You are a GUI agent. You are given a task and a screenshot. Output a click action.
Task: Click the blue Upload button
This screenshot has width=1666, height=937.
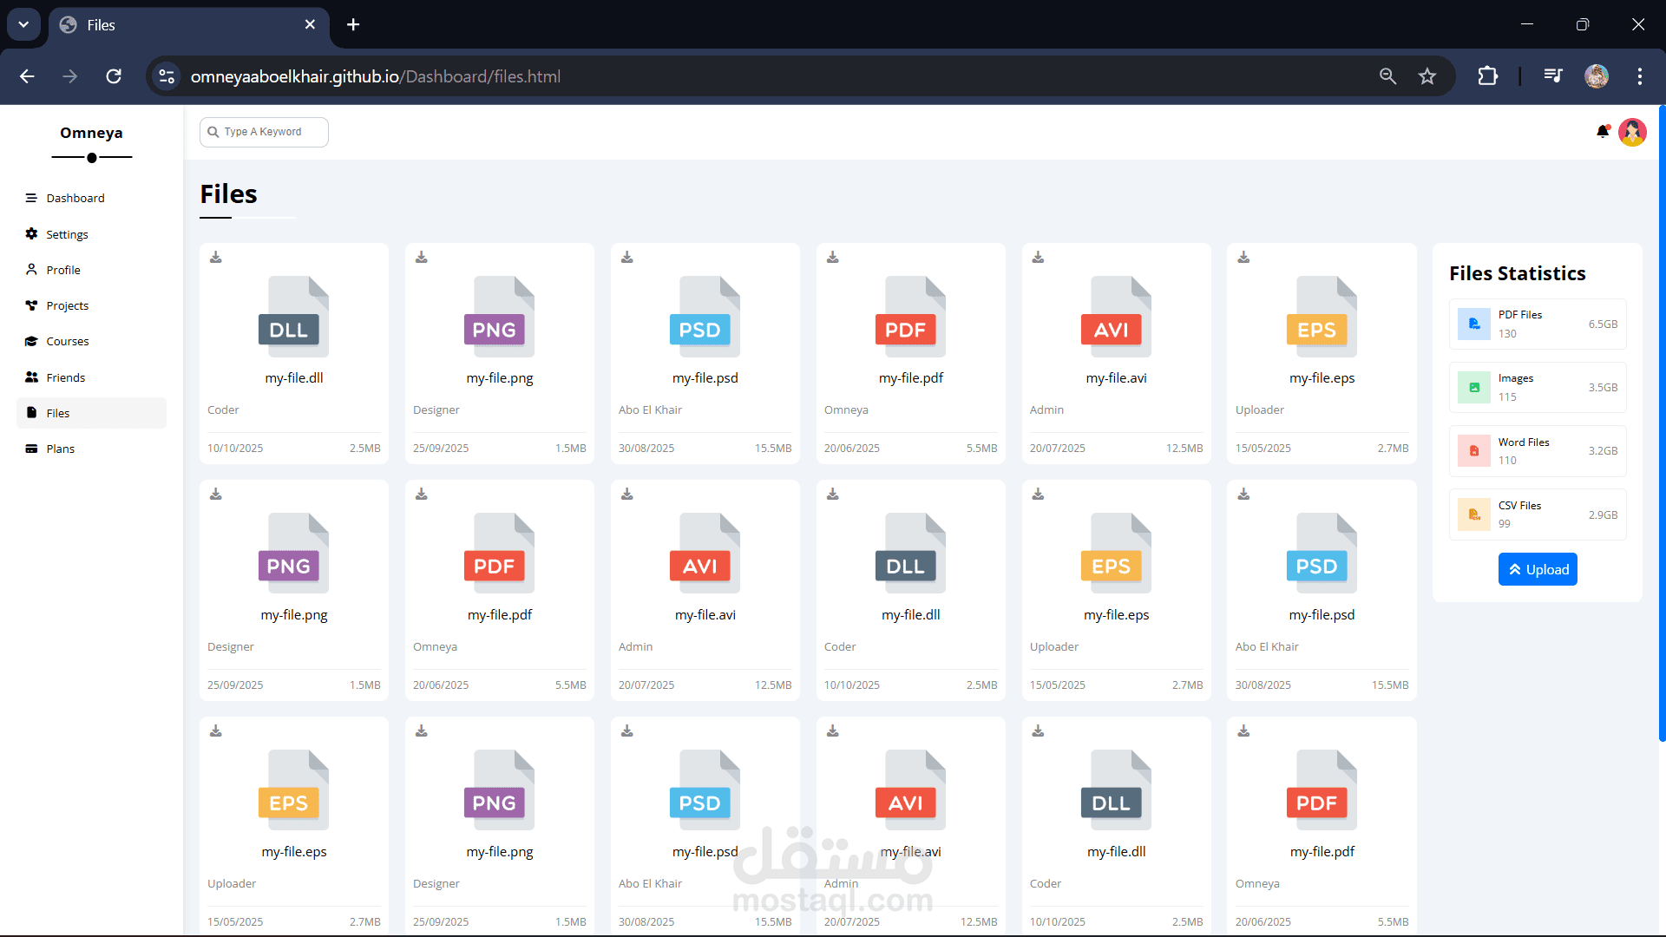click(x=1537, y=569)
